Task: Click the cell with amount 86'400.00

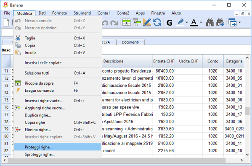Action: tap(164, 71)
